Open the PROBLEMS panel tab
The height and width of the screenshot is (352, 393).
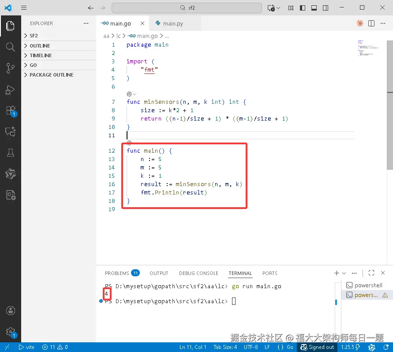[122, 273]
